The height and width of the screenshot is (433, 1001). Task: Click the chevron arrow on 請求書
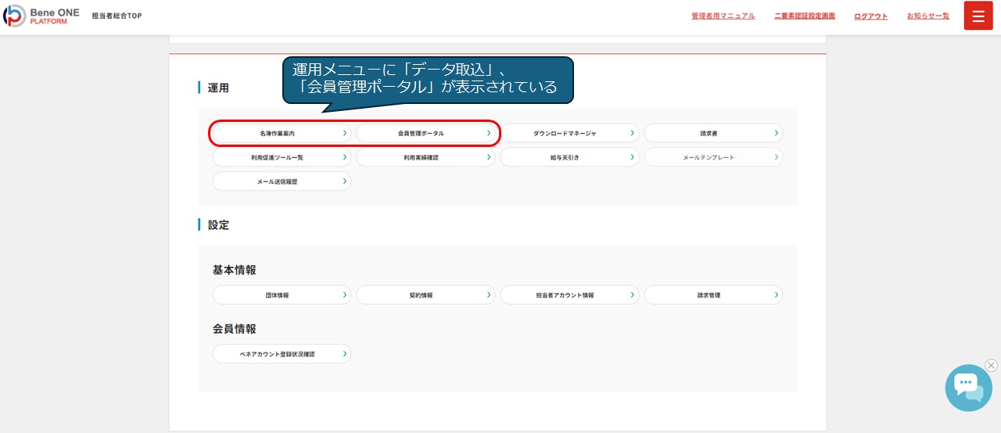pyautogui.click(x=776, y=134)
